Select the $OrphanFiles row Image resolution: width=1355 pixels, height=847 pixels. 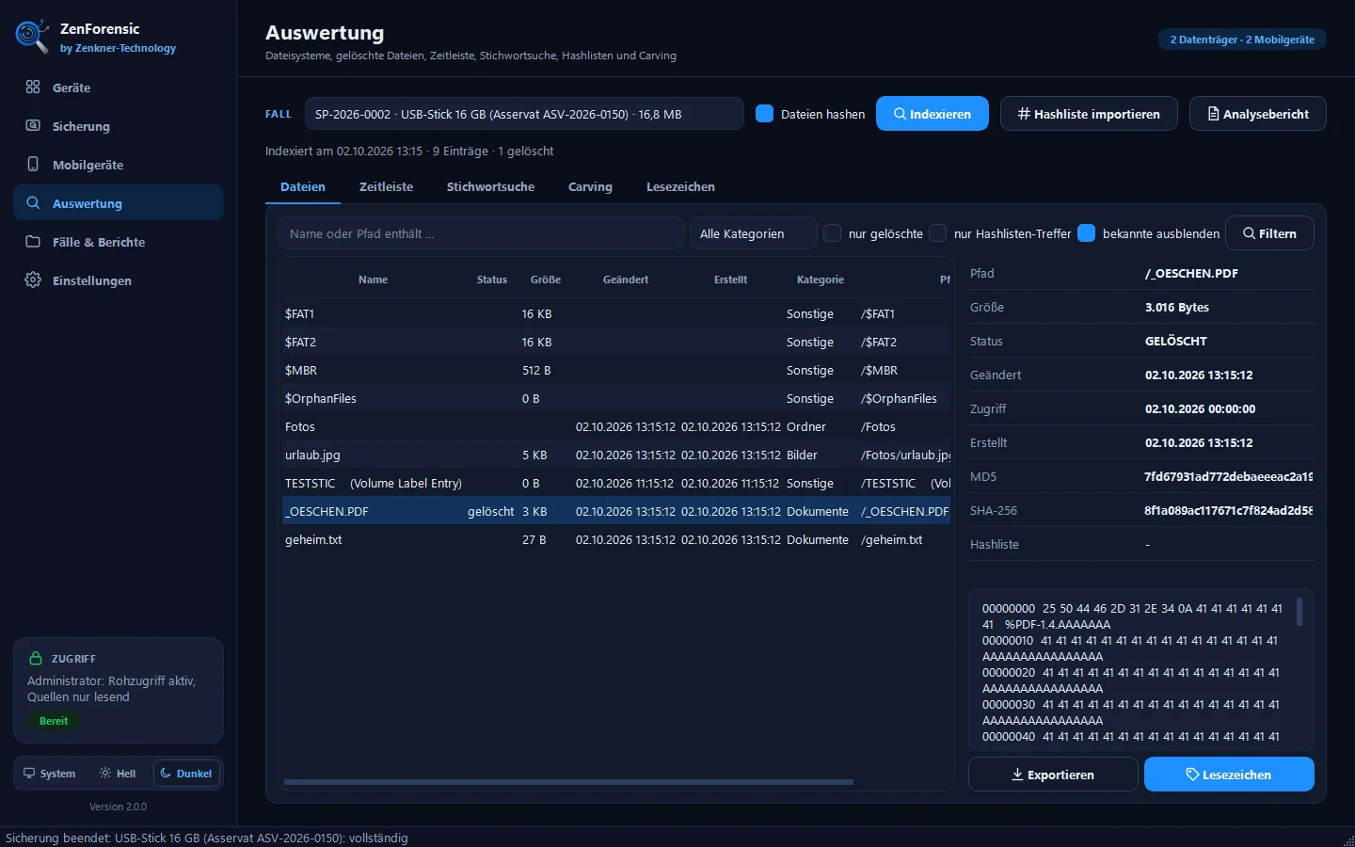click(616, 398)
